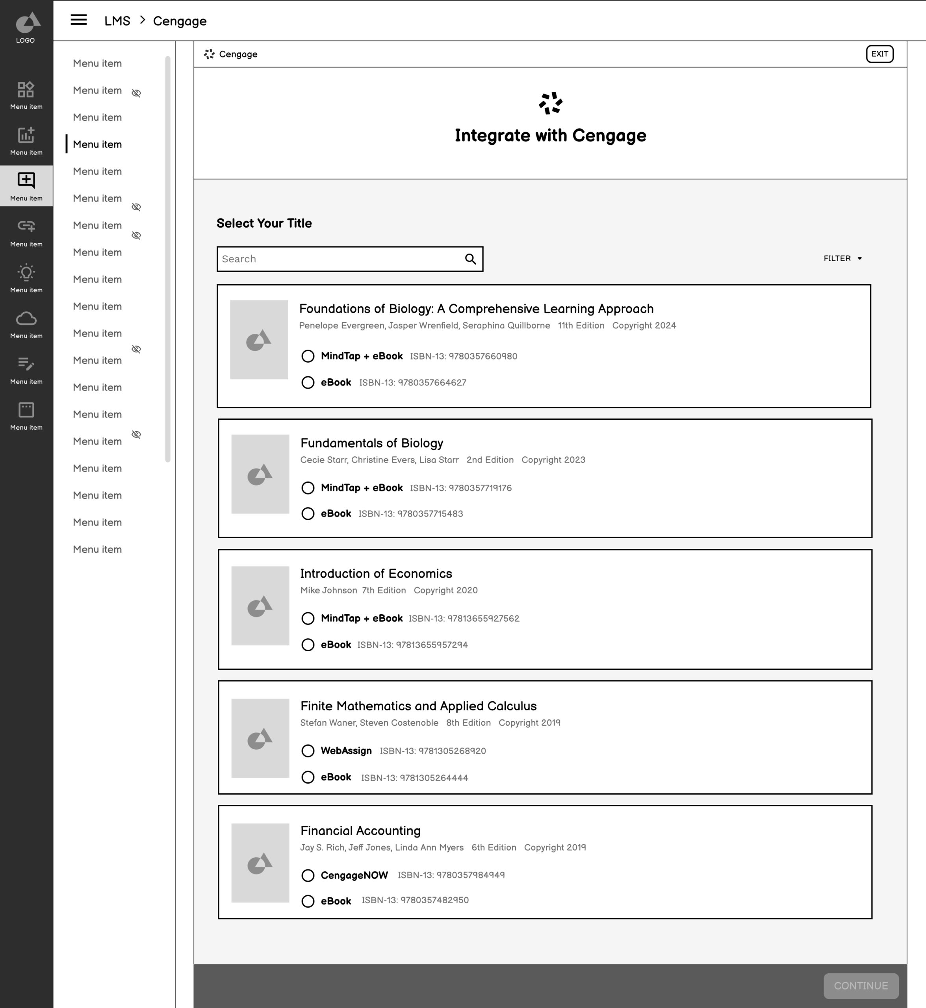Click 'Stefan Waner, Steven Costenoble' authors text

pos(369,723)
